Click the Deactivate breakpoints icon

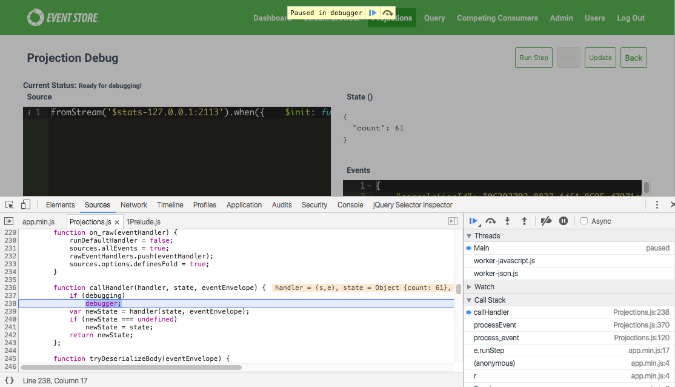click(547, 221)
